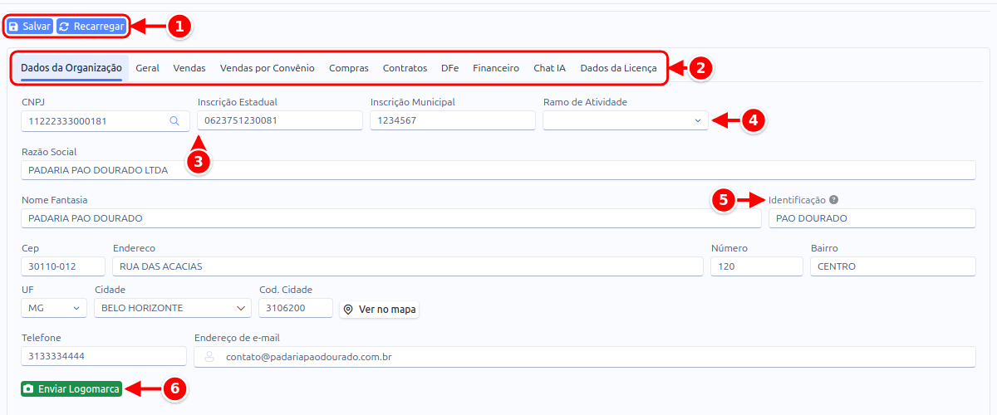The image size is (997, 415).
Task: Open the UF dropdown showing MG
Action: (54, 308)
